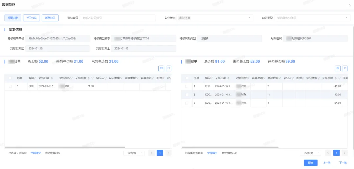This screenshot has width=354, height=169.
Task: Click the 稽核结果单号 field
Action: coord(58,38)
